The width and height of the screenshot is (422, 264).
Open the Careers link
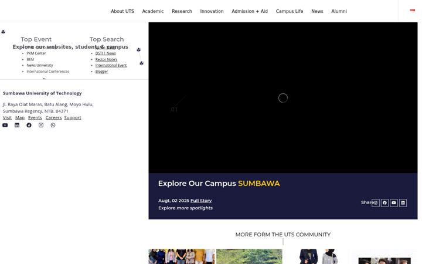pyautogui.click(x=53, y=118)
